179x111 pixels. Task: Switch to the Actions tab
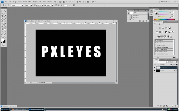pos(137,11)
